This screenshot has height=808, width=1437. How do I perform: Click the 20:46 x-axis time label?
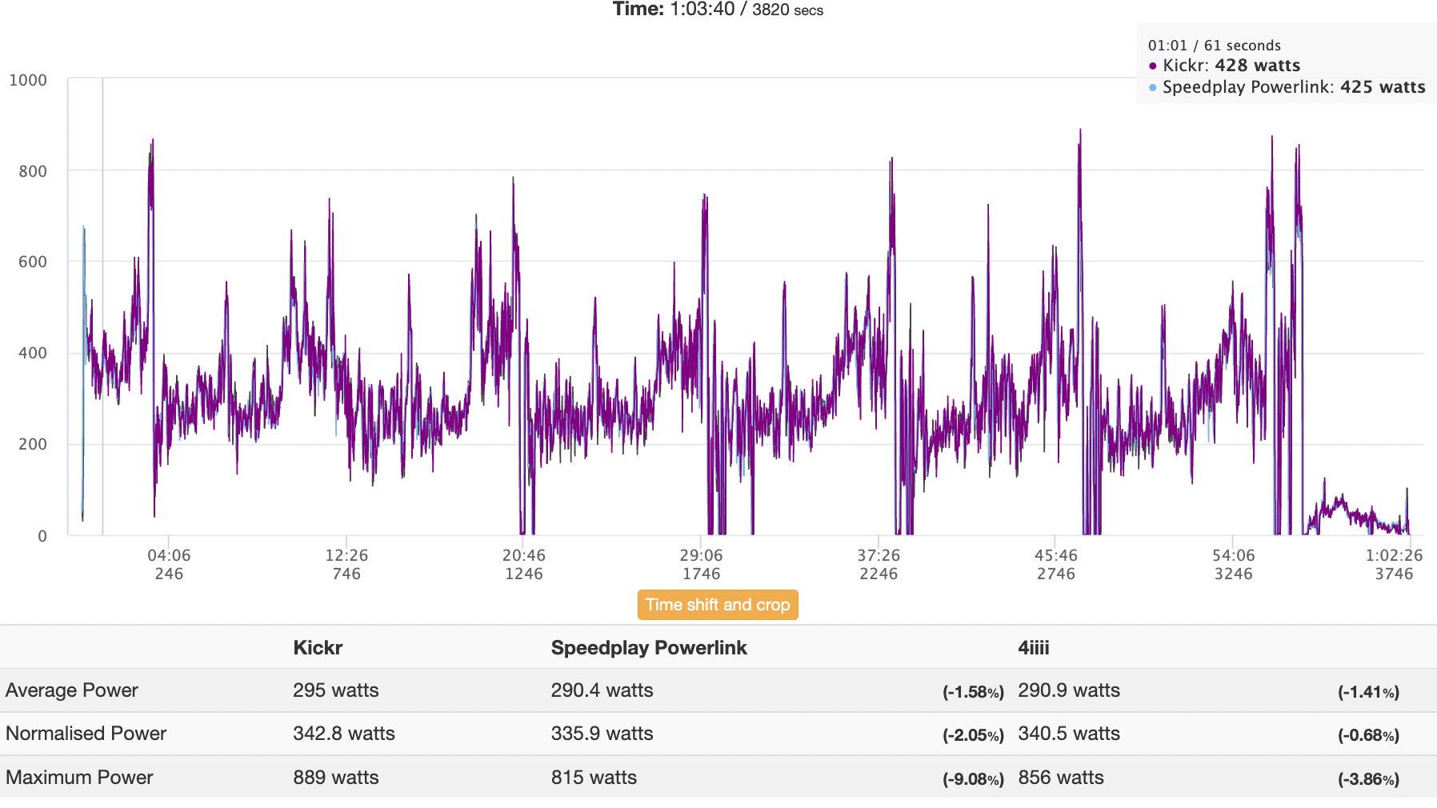coord(524,555)
